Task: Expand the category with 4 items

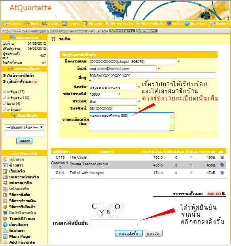Action: tap(4, 103)
